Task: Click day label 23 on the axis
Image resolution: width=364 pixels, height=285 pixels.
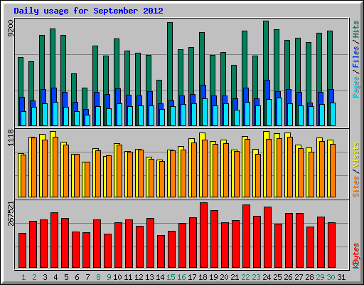Action: (256, 277)
